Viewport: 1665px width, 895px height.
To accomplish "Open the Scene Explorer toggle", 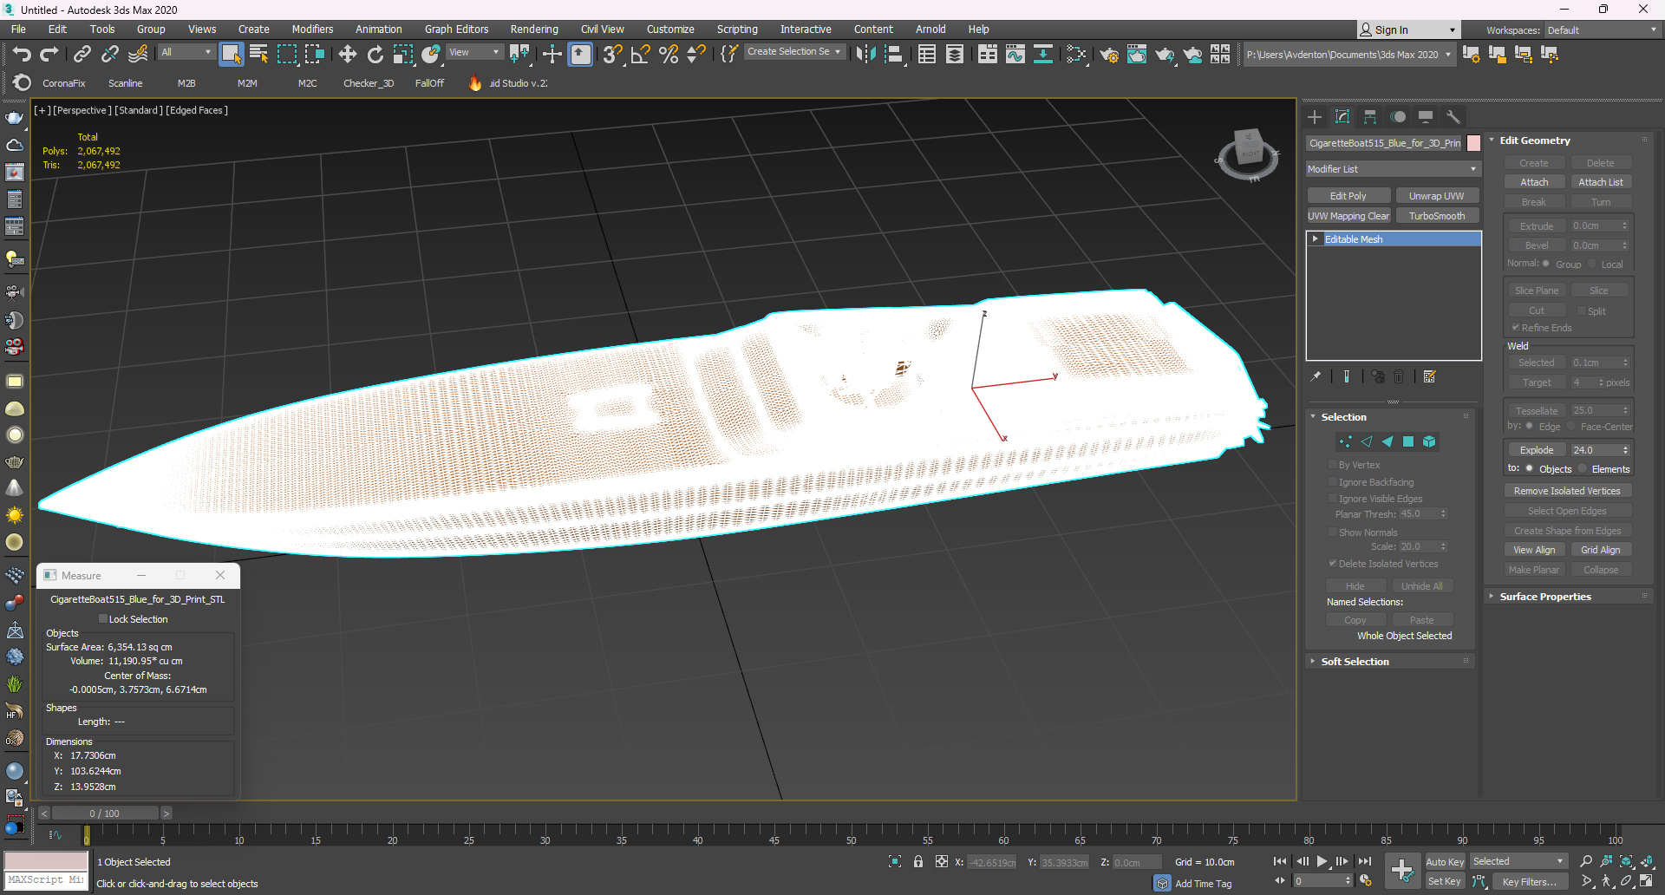I will [x=926, y=55].
